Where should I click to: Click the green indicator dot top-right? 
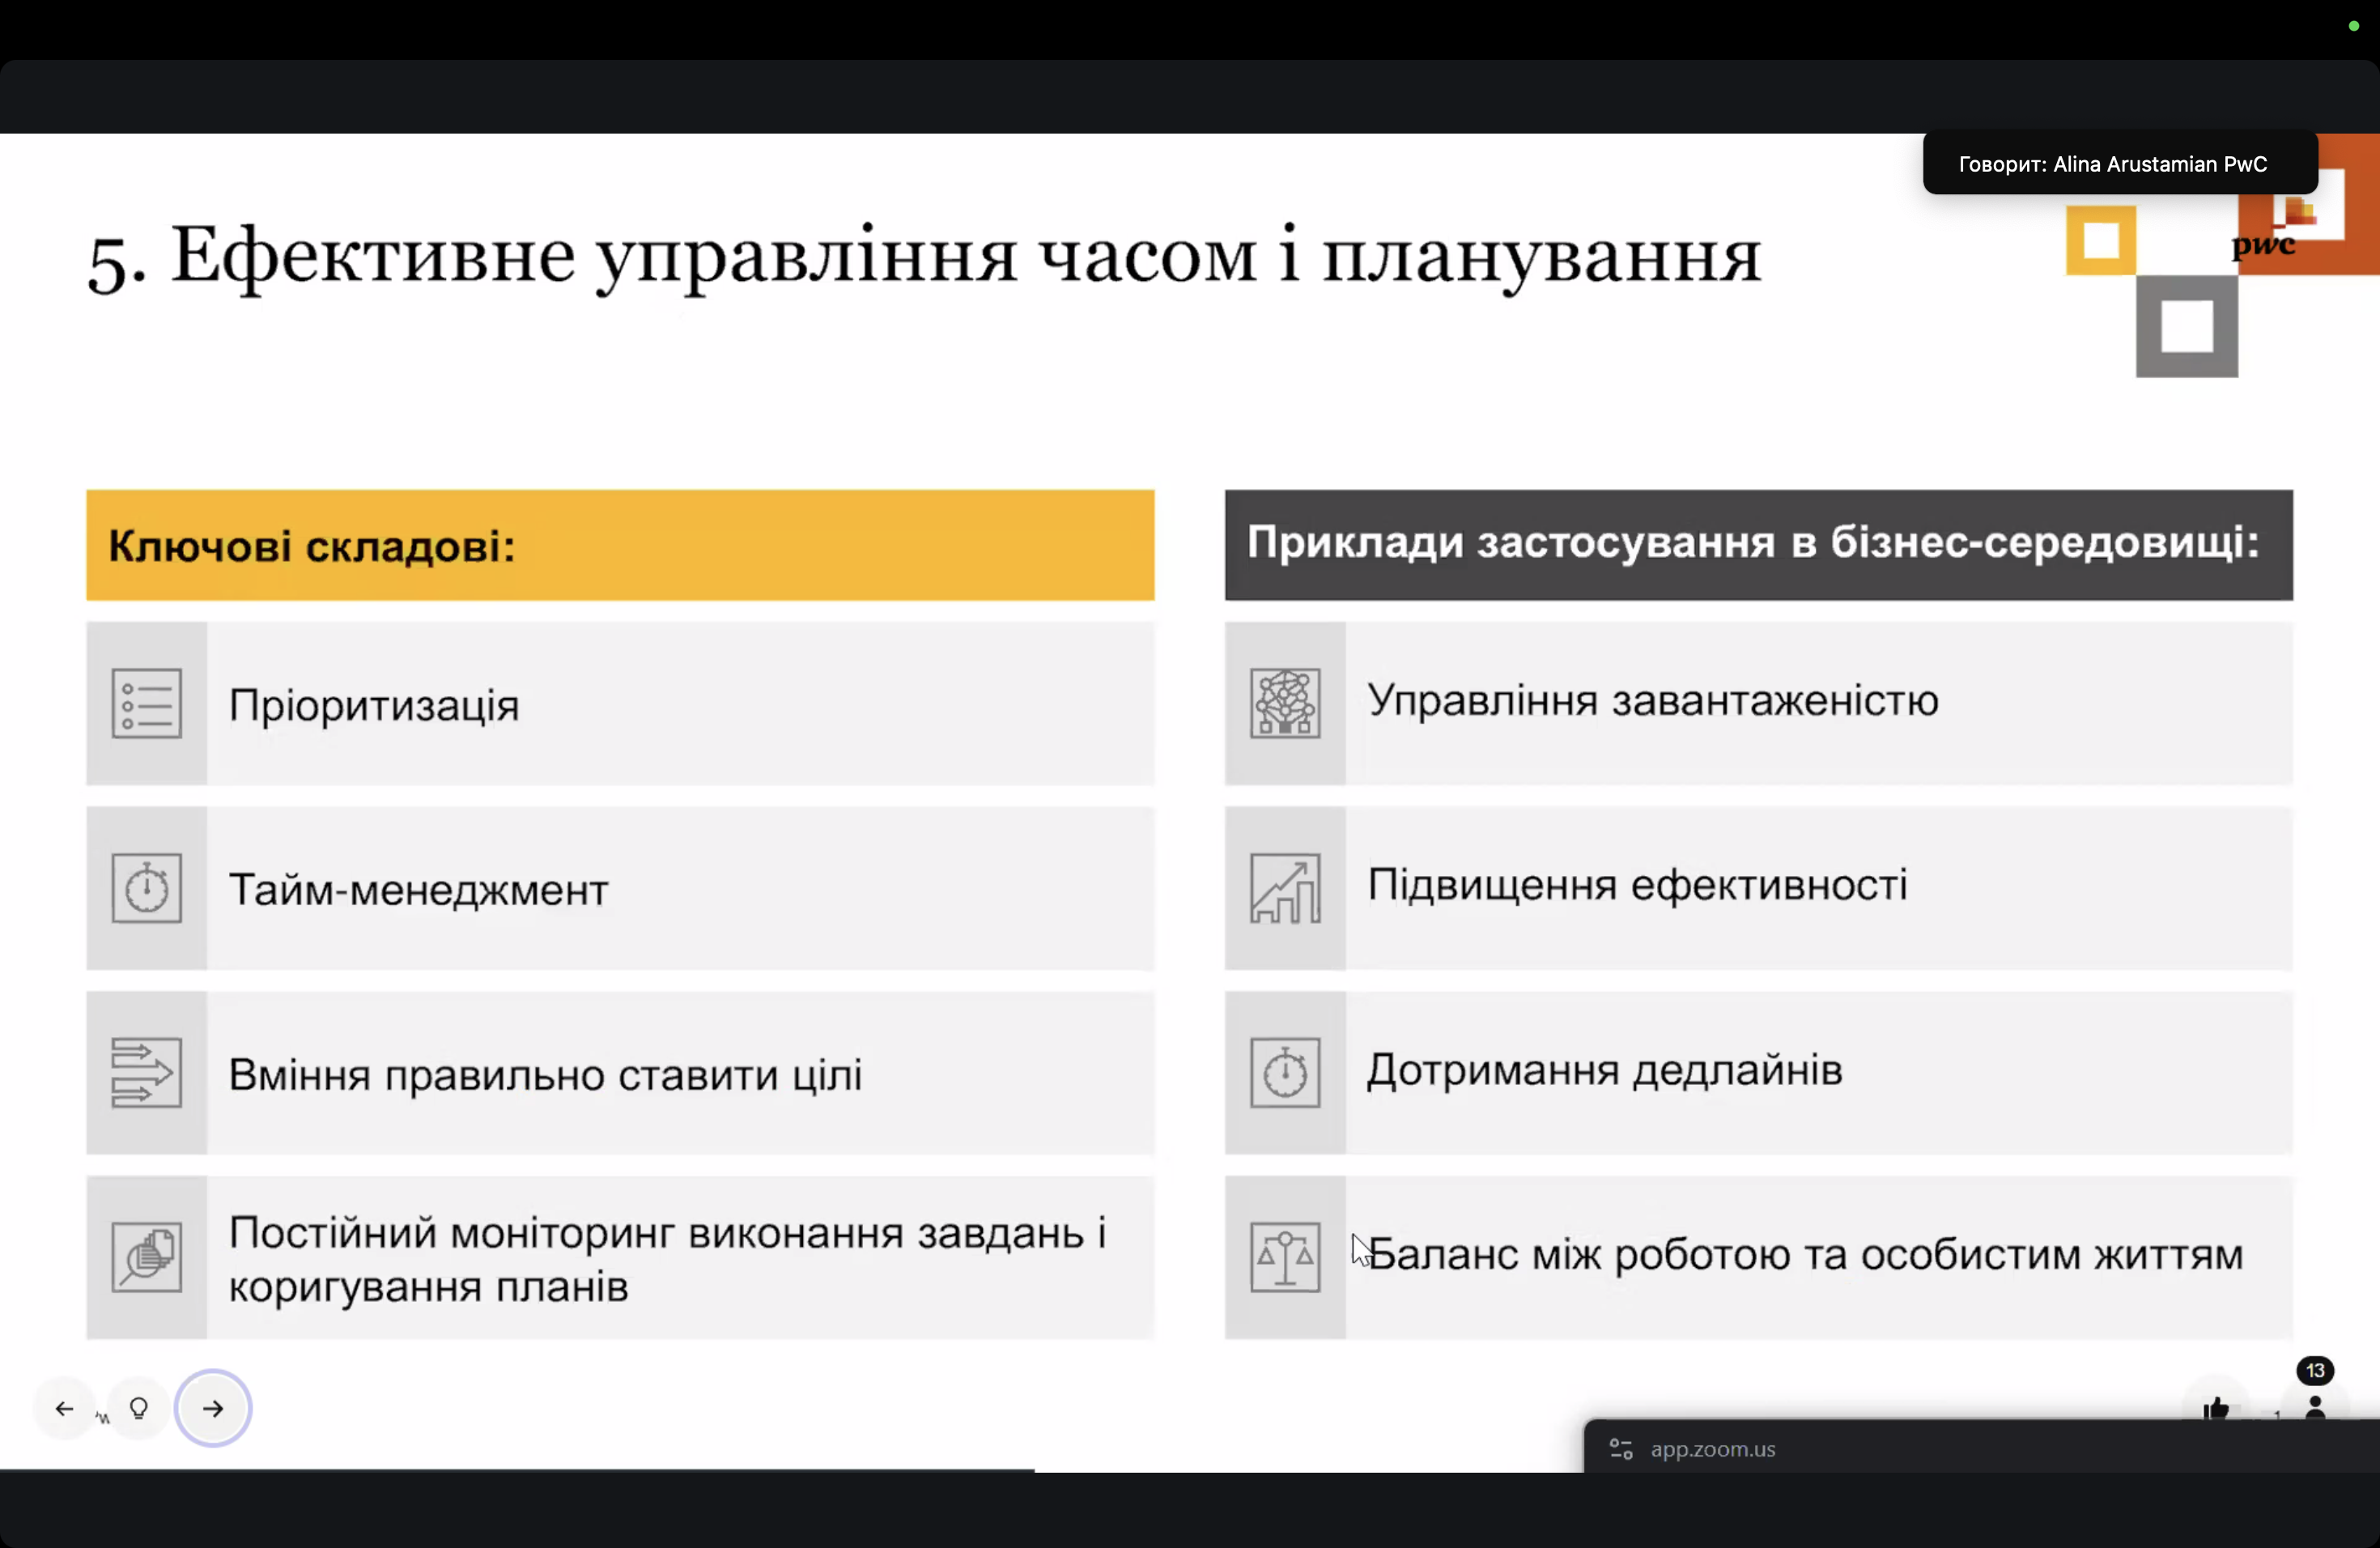pyautogui.click(x=2353, y=26)
